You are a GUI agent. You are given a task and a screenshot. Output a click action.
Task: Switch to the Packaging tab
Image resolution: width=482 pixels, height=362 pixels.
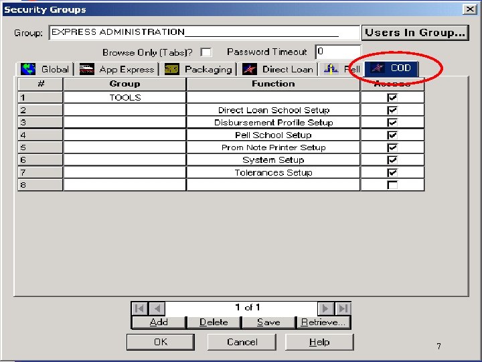coord(198,69)
